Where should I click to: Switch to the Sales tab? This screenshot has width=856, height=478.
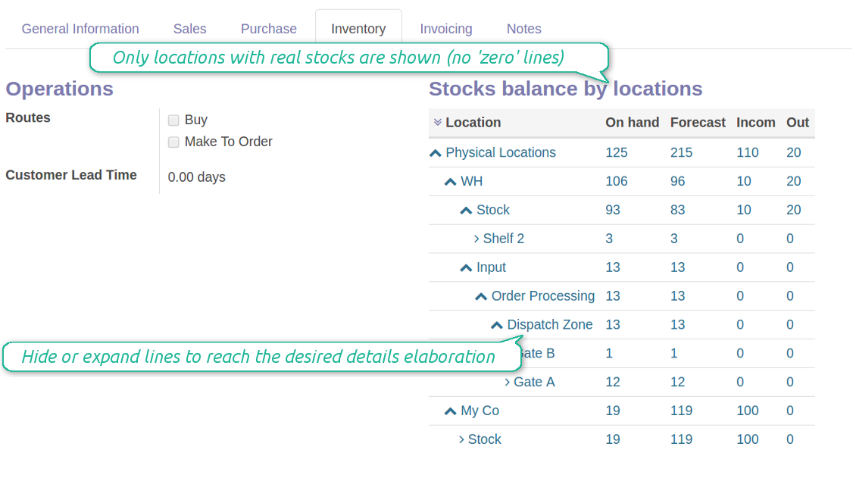190,29
